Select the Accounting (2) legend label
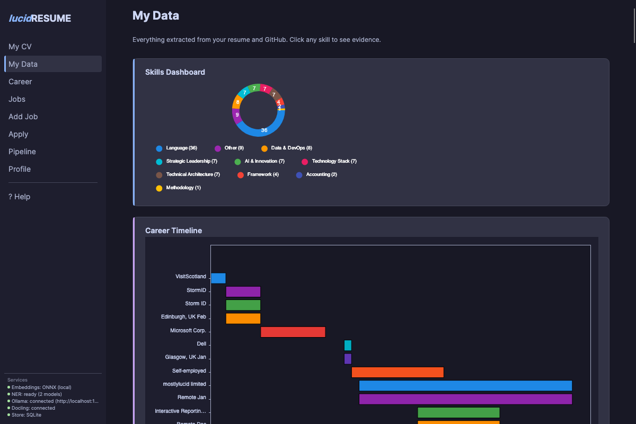 322,174
